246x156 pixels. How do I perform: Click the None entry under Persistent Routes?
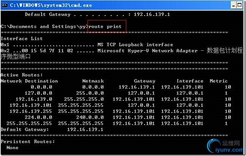(x=13, y=148)
